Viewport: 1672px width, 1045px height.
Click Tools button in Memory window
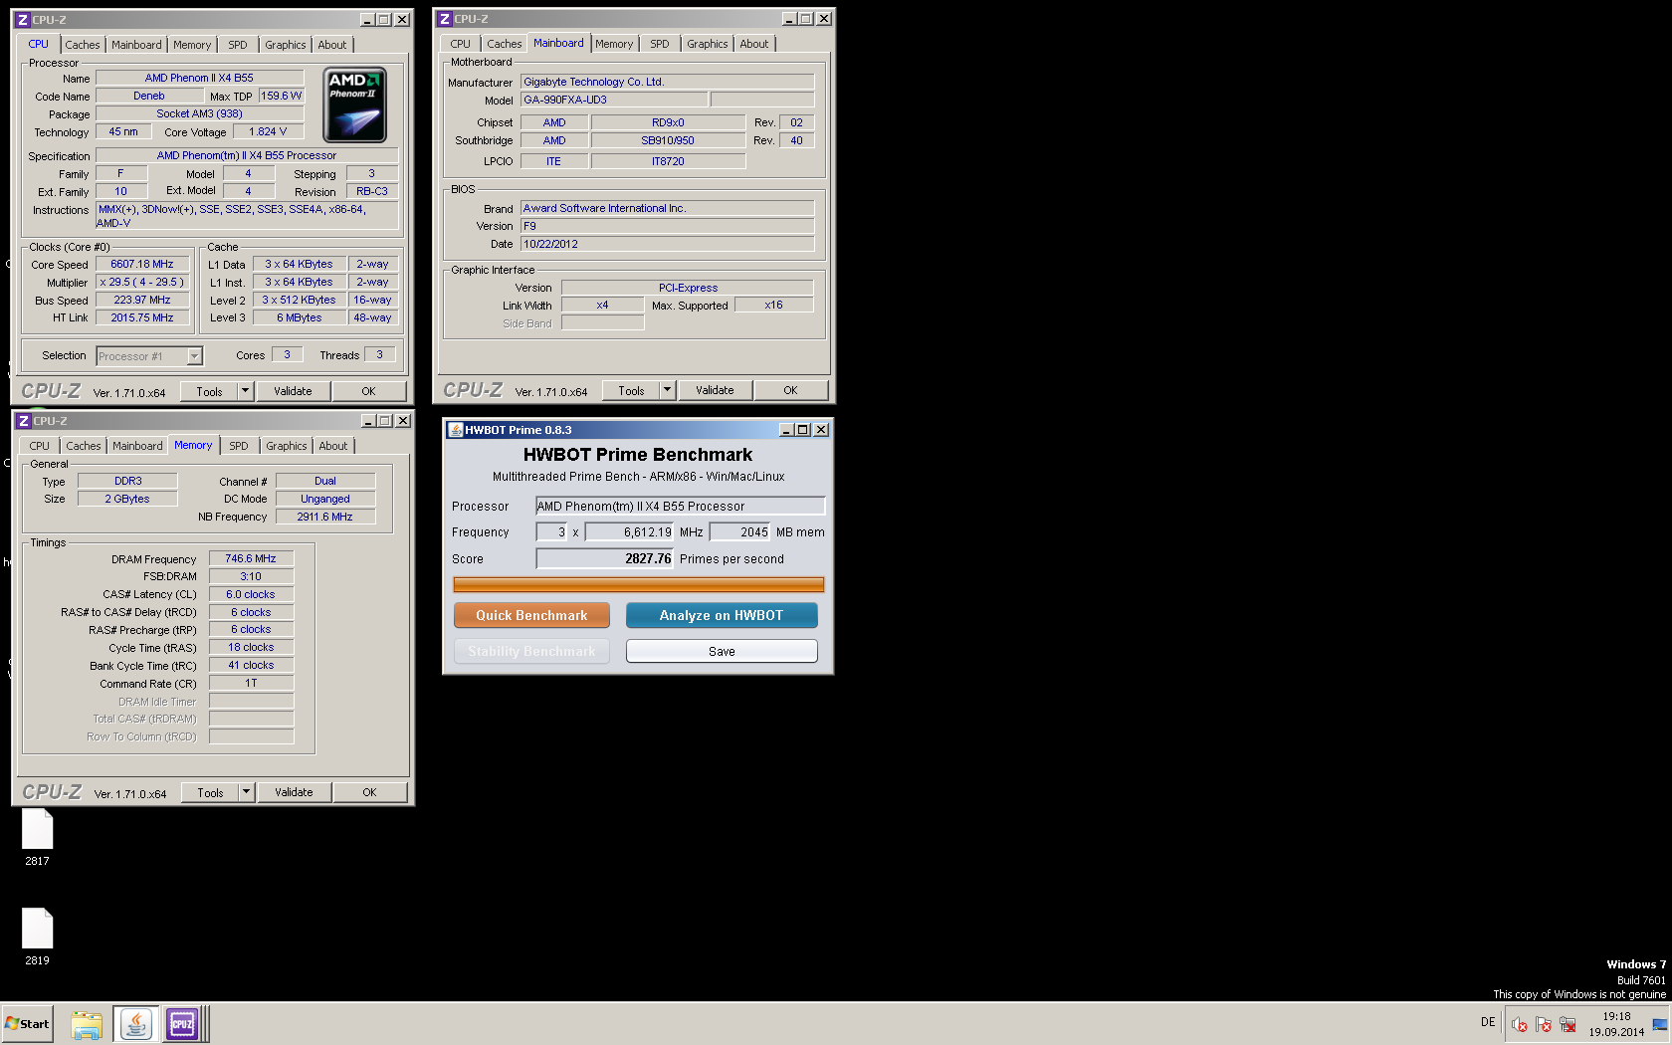[x=210, y=792]
